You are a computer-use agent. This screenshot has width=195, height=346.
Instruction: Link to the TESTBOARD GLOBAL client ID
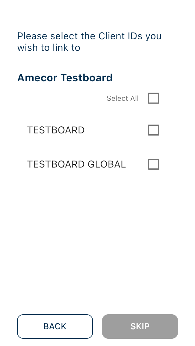(154, 164)
